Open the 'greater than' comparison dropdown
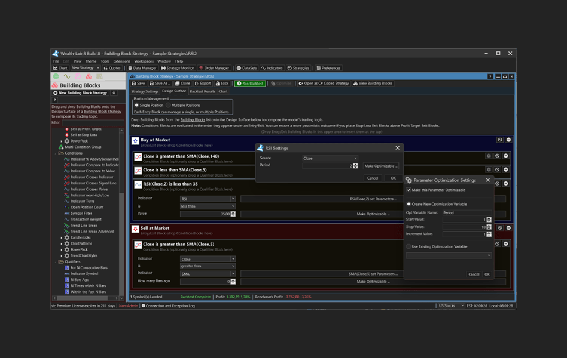Image resolution: width=567 pixels, height=358 pixels. 208,266
